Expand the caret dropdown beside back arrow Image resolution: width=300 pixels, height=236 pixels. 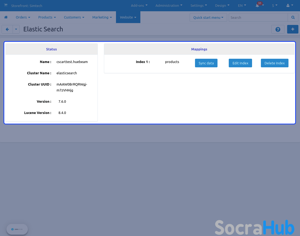[16, 29]
